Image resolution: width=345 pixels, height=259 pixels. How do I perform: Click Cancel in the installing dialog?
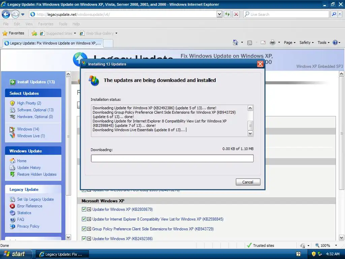point(248,182)
